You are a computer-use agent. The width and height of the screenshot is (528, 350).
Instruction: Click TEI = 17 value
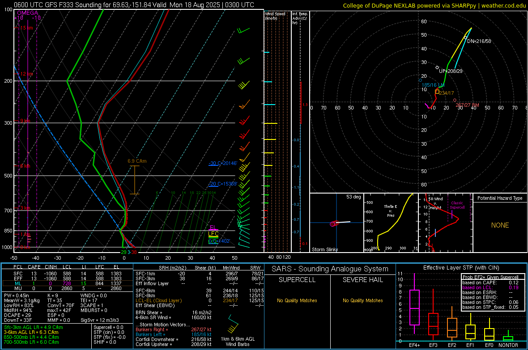coord(89,300)
